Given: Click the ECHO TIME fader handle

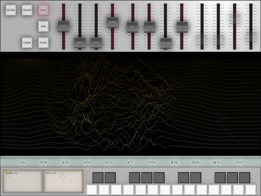Looking at the screenshot, I should pos(182,27).
